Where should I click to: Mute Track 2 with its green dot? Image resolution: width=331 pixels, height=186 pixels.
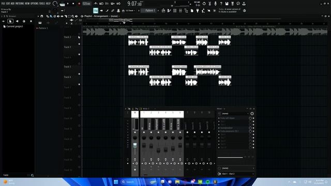[79, 44]
